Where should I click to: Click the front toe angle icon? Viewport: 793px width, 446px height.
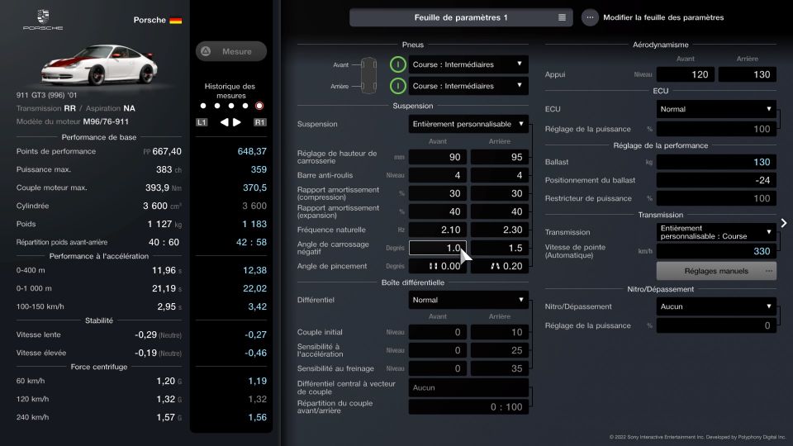click(x=433, y=266)
